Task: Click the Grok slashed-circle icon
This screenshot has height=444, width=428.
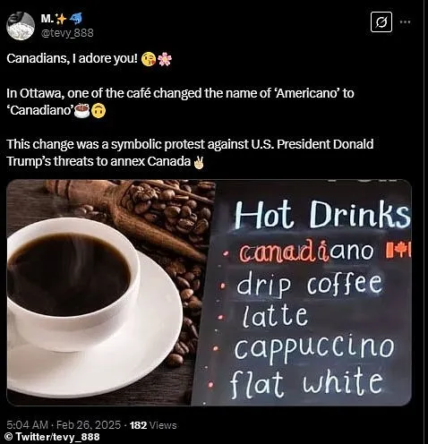Action: pyautogui.click(x=381, y=22)
